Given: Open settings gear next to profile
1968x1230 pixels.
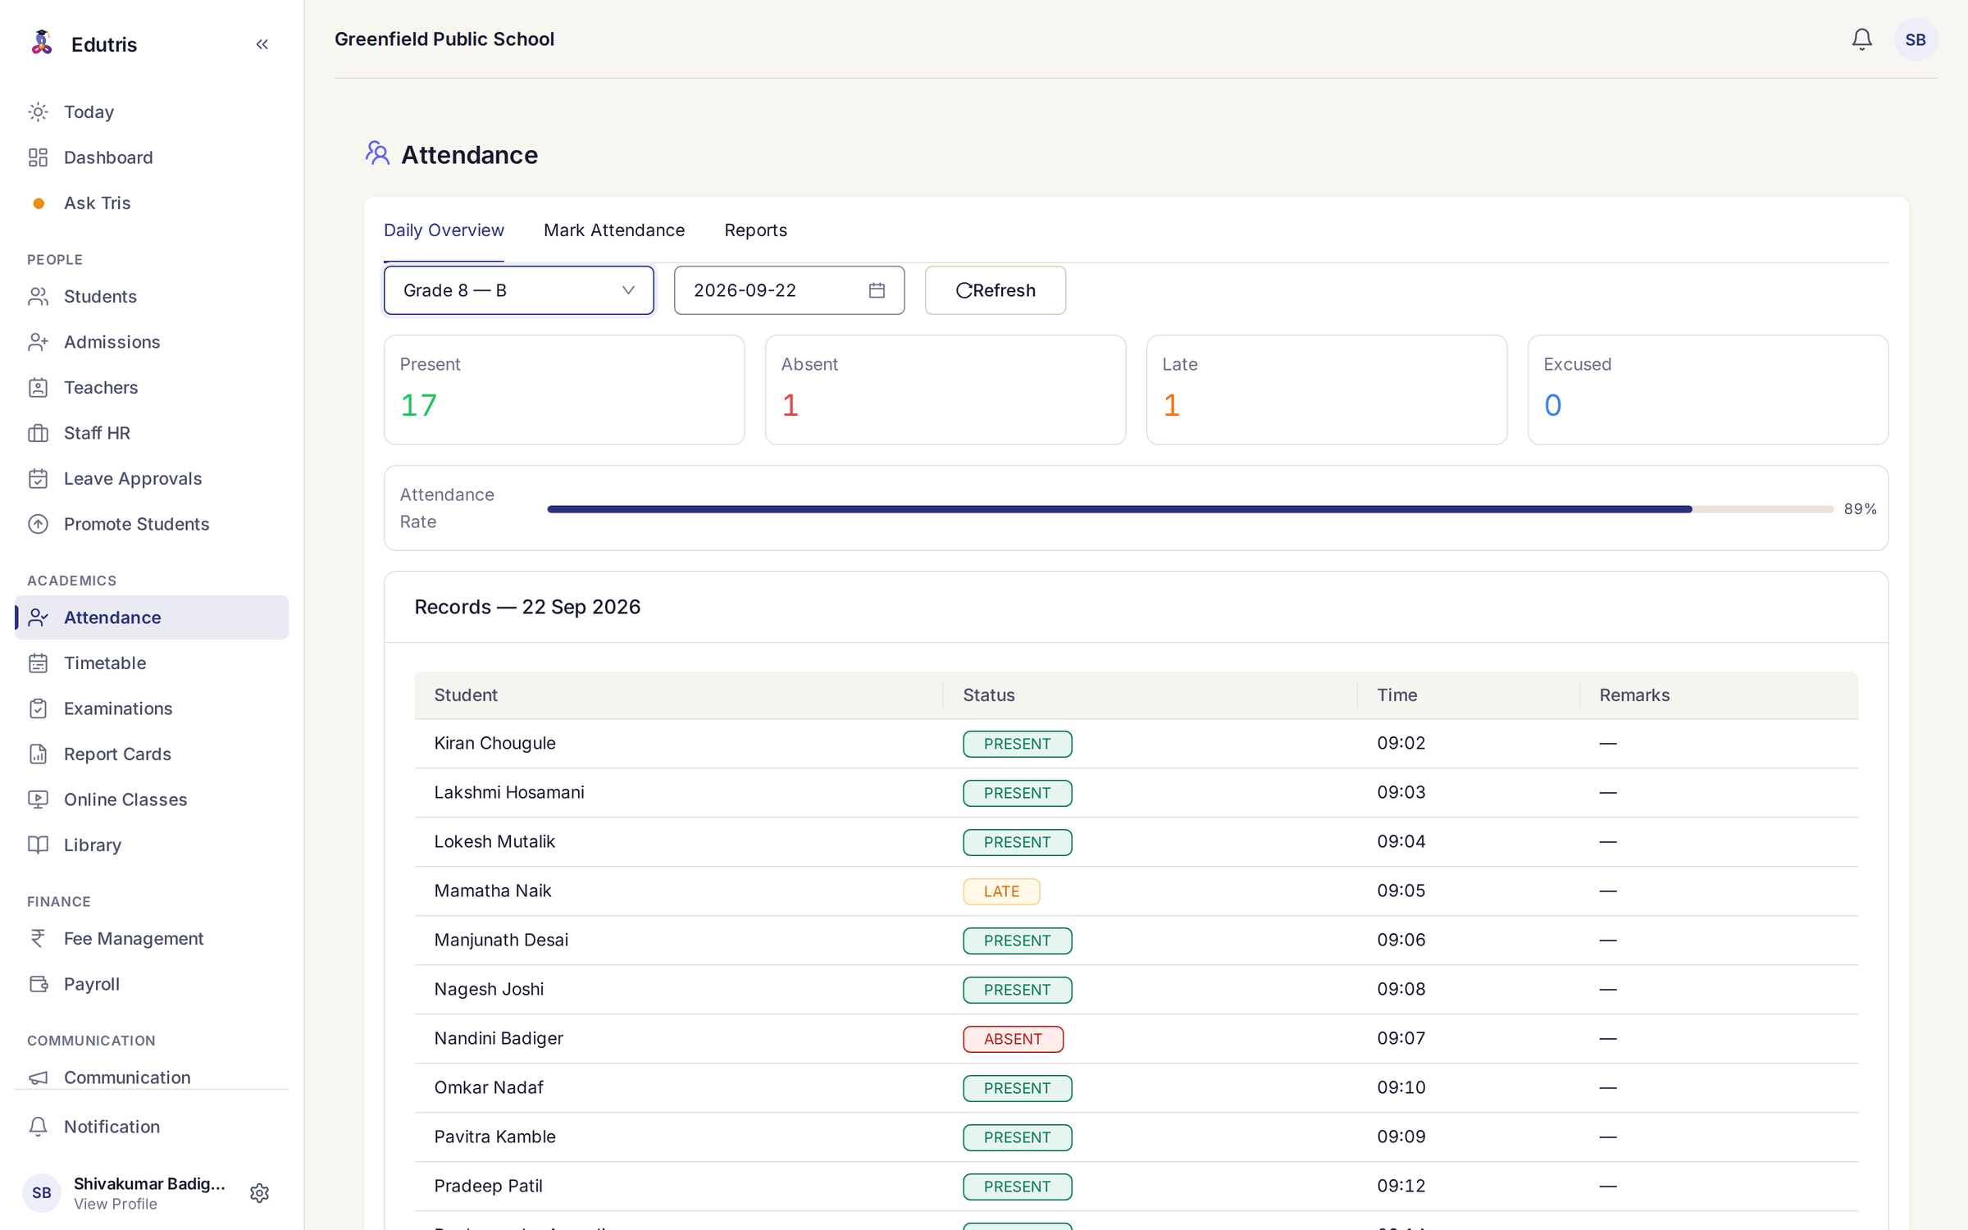Looking at the screenshot, I should click(x=259, y=1192).
